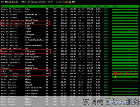Click show MTR for OVH Montreal row
The height and width of the screenshot is (107, 140).
[106, 48]
